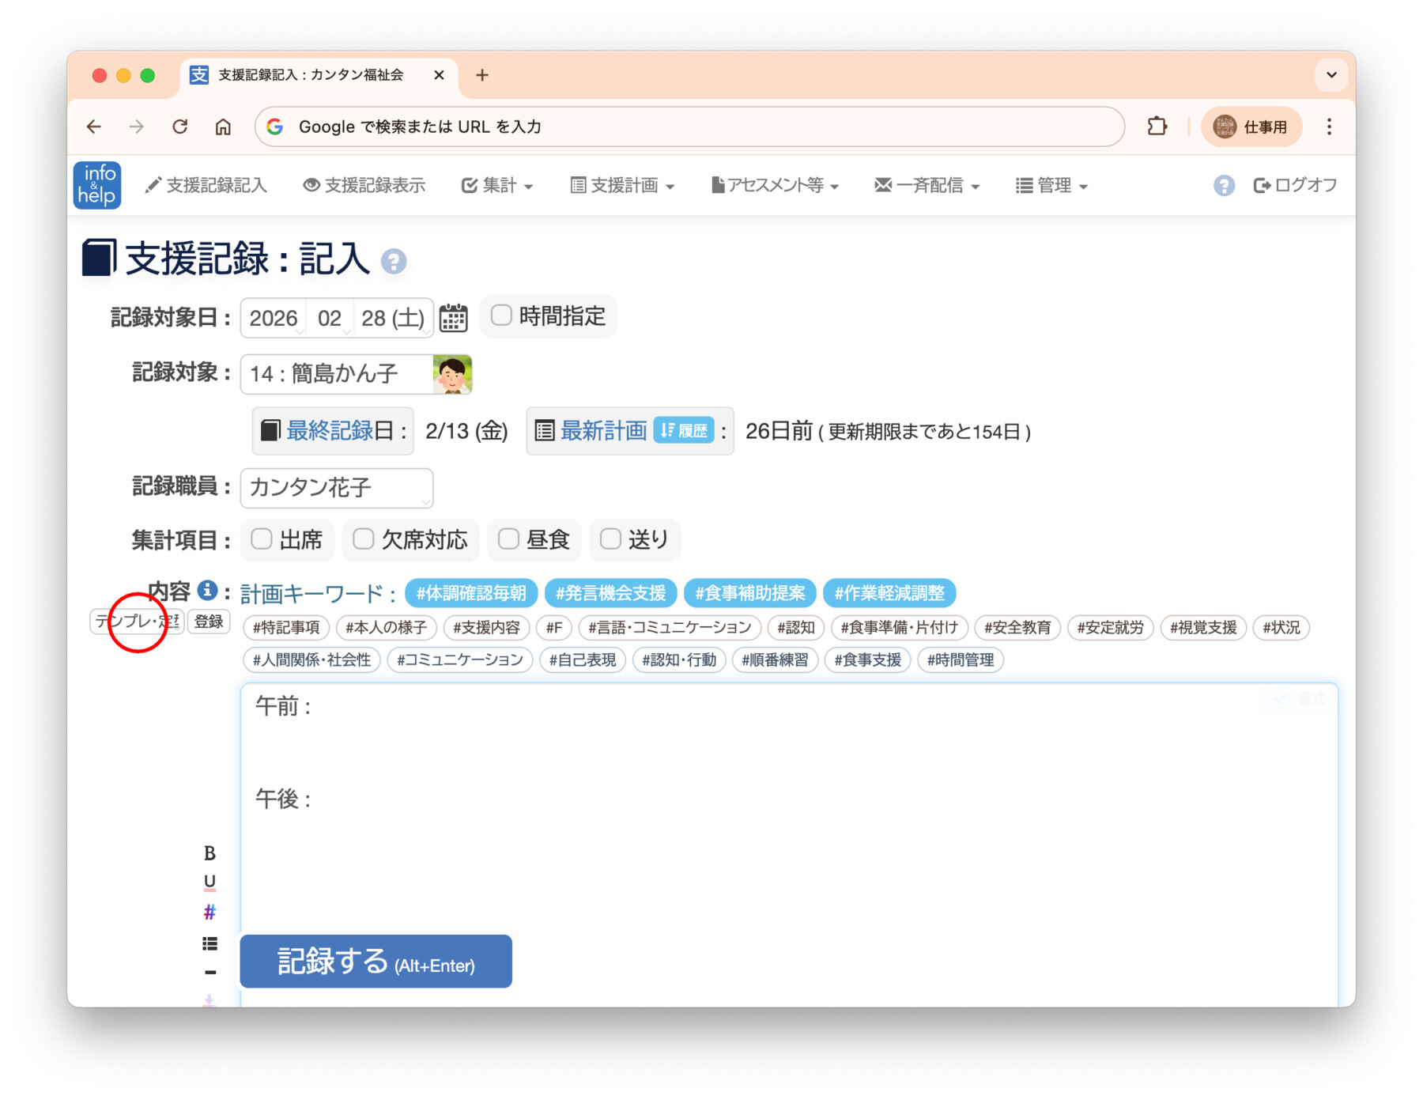Click the help icon near ログオフ

1223,186
